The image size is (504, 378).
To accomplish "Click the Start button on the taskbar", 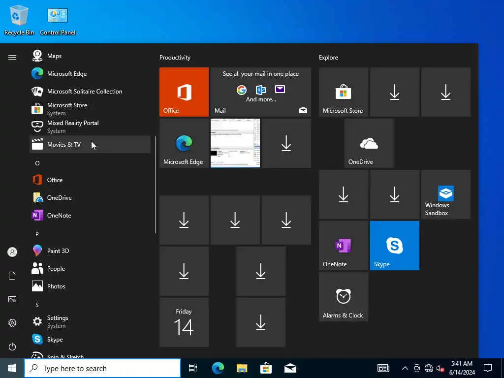I will click(x=12, y=368).
